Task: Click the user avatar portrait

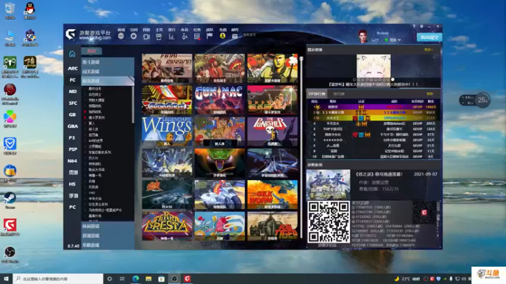Action: pos(362,36)
